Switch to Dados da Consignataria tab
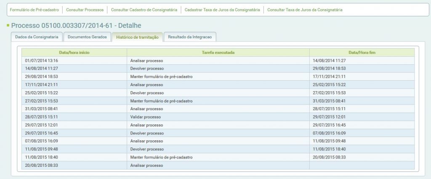 click(37, 37)
